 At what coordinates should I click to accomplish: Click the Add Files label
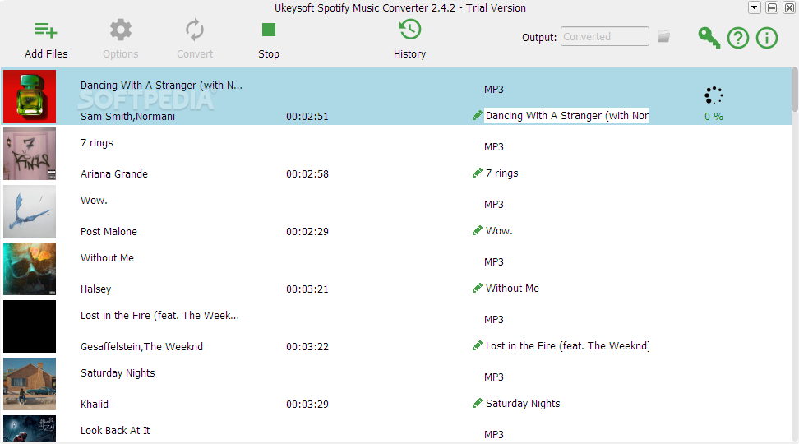pos(46,54)
